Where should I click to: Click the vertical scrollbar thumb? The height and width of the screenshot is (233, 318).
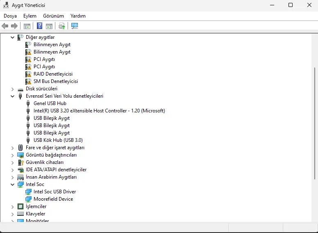coord(315,123)
